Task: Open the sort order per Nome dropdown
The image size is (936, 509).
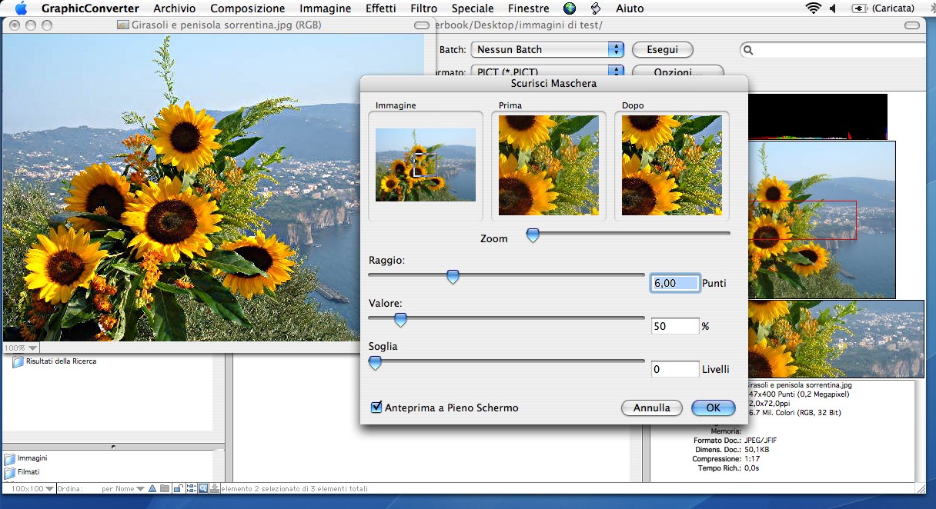Action: coord(123,488)
